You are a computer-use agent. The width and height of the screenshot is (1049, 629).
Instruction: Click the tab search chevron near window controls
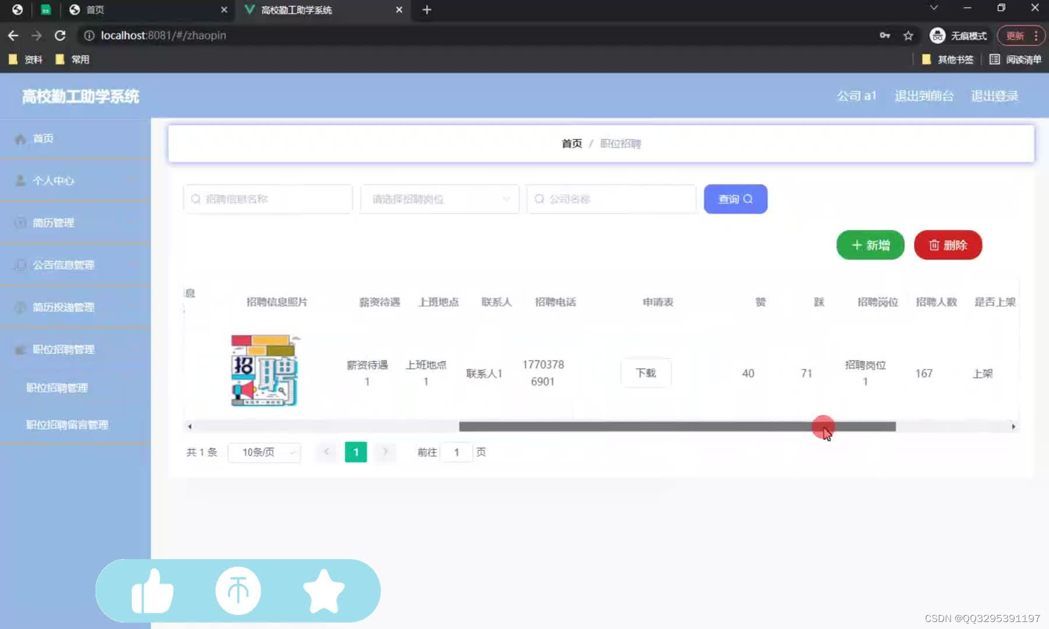934,8
